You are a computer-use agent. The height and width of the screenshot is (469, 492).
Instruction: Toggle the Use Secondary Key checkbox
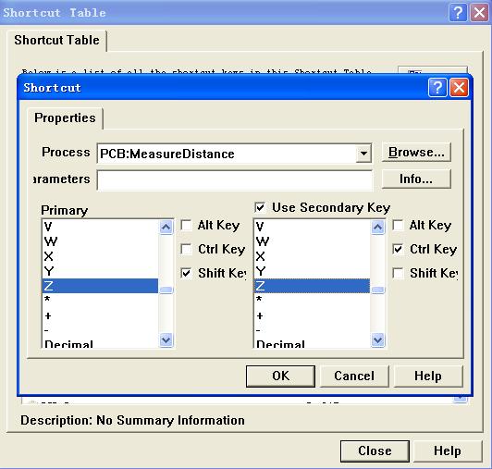pyautogui.click(x=260, y=207)
